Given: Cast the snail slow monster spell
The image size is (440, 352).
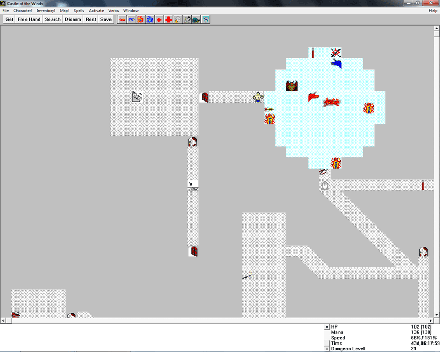Looking at the screenshot, I should pyautogui.click(x=196, y=20).
